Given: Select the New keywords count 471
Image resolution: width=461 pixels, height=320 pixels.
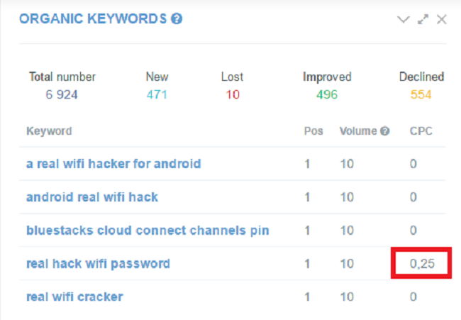Looking at the screenshot, I should [x=157, y=94].
